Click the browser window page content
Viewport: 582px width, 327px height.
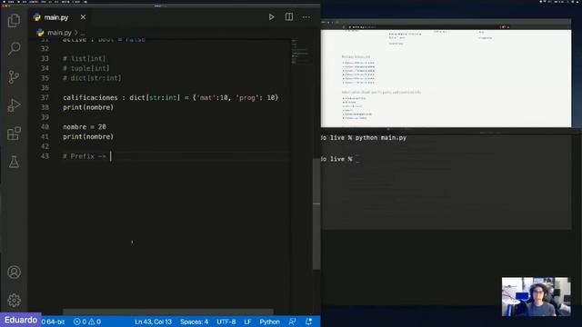pos(446,78)
